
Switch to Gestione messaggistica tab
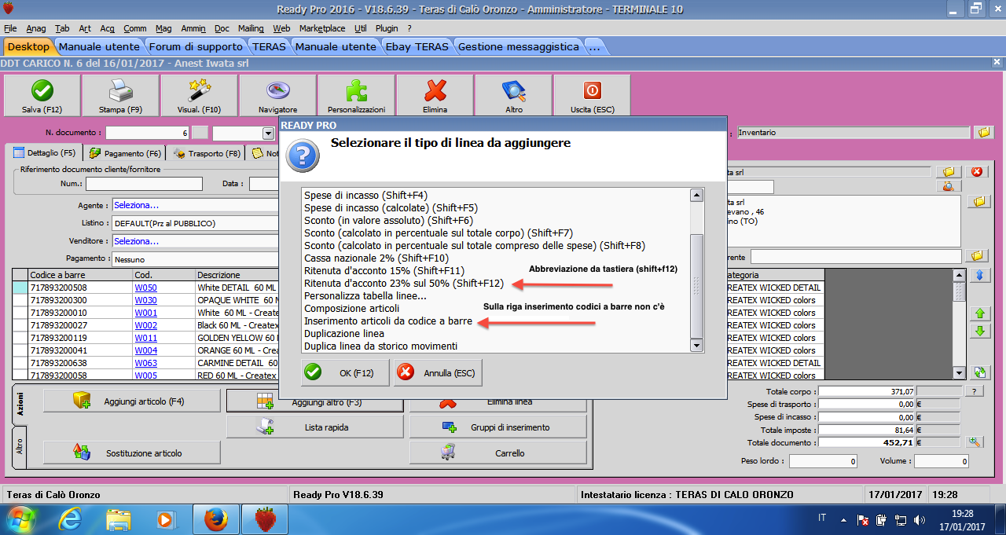519,46
